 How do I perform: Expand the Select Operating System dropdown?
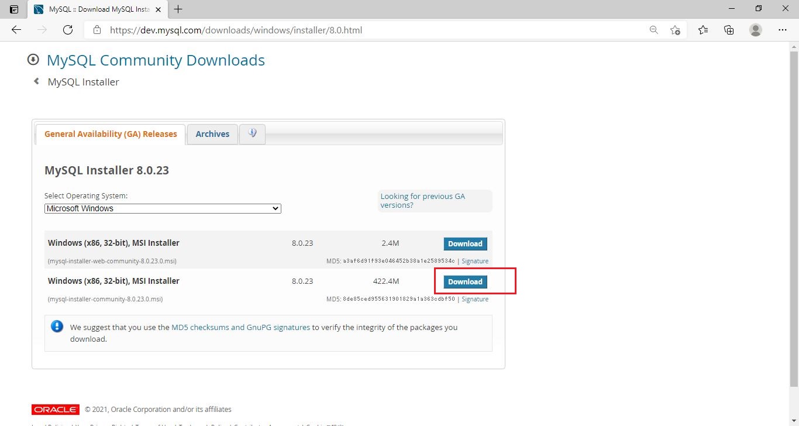click(x=163, y=208)
